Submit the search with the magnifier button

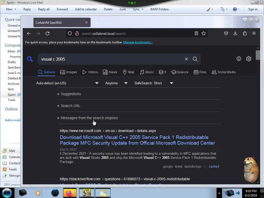(x=195, y=59)
